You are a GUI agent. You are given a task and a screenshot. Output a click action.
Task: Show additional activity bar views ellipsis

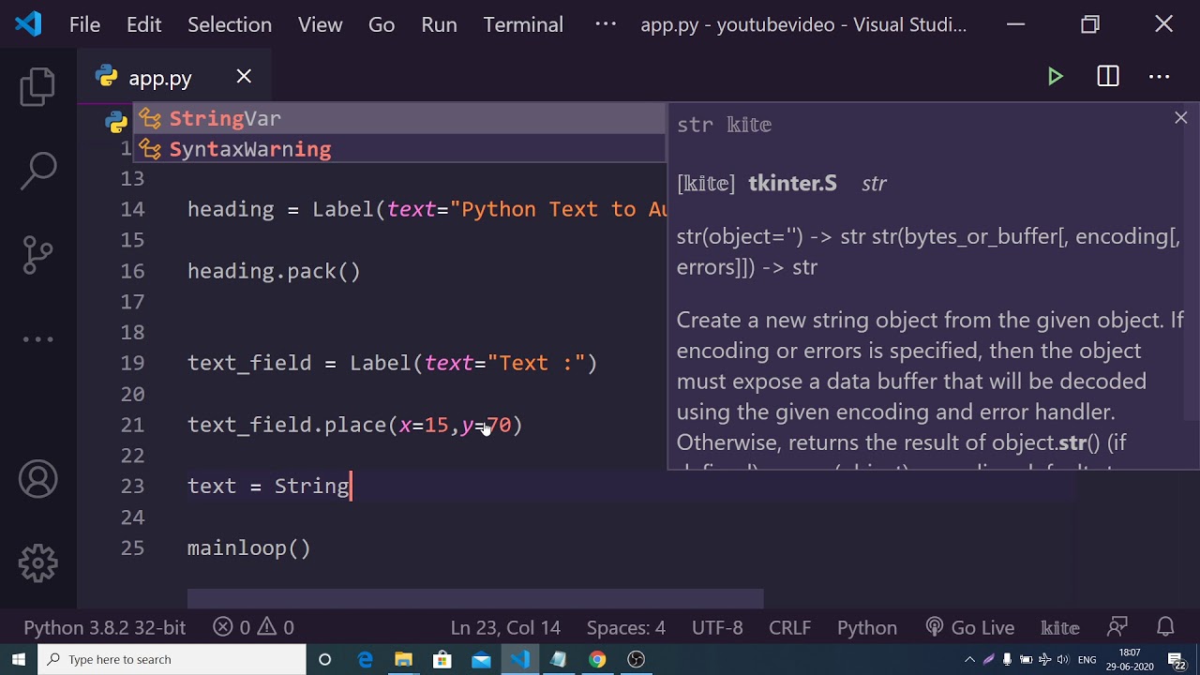coord(38,339)
